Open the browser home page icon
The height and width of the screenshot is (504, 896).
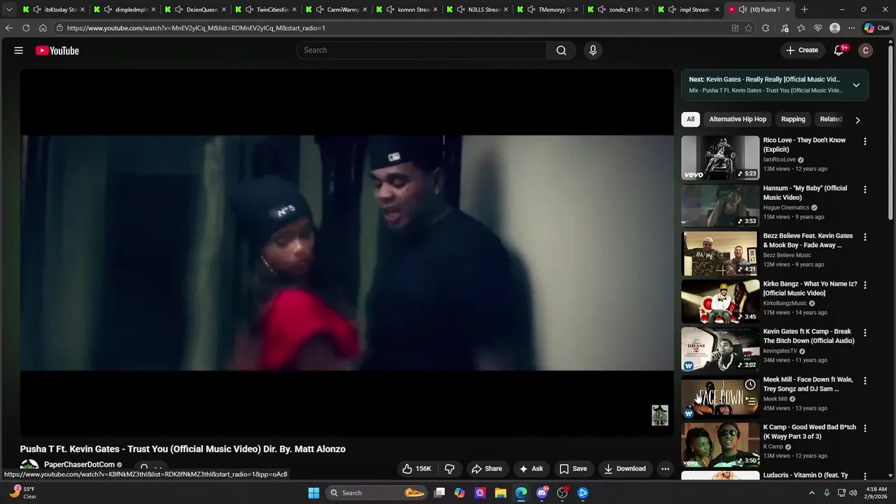[43, 28]
